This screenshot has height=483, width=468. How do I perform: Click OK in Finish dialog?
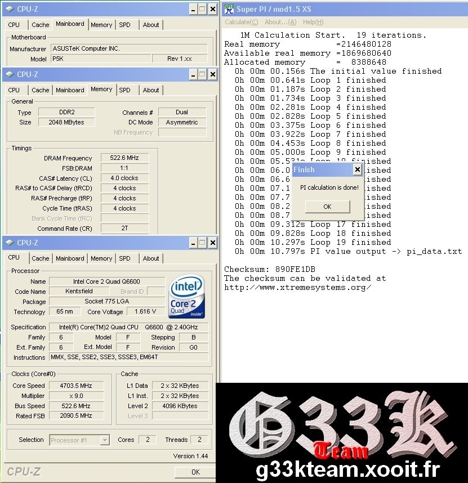328,207
